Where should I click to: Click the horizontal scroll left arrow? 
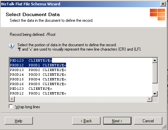point(12,99)
